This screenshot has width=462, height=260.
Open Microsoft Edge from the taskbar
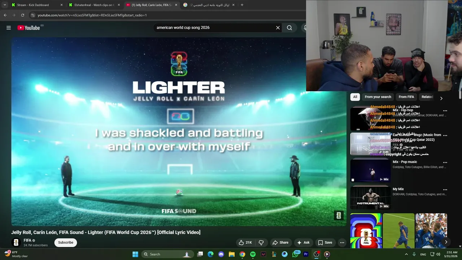[210, 254]
